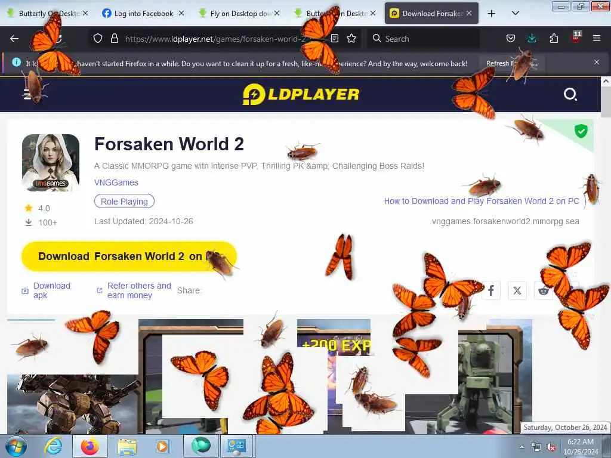The image size is (611, 458).
Task: Click the Forsaken World 2 game icon
Action: pos(51,163)
